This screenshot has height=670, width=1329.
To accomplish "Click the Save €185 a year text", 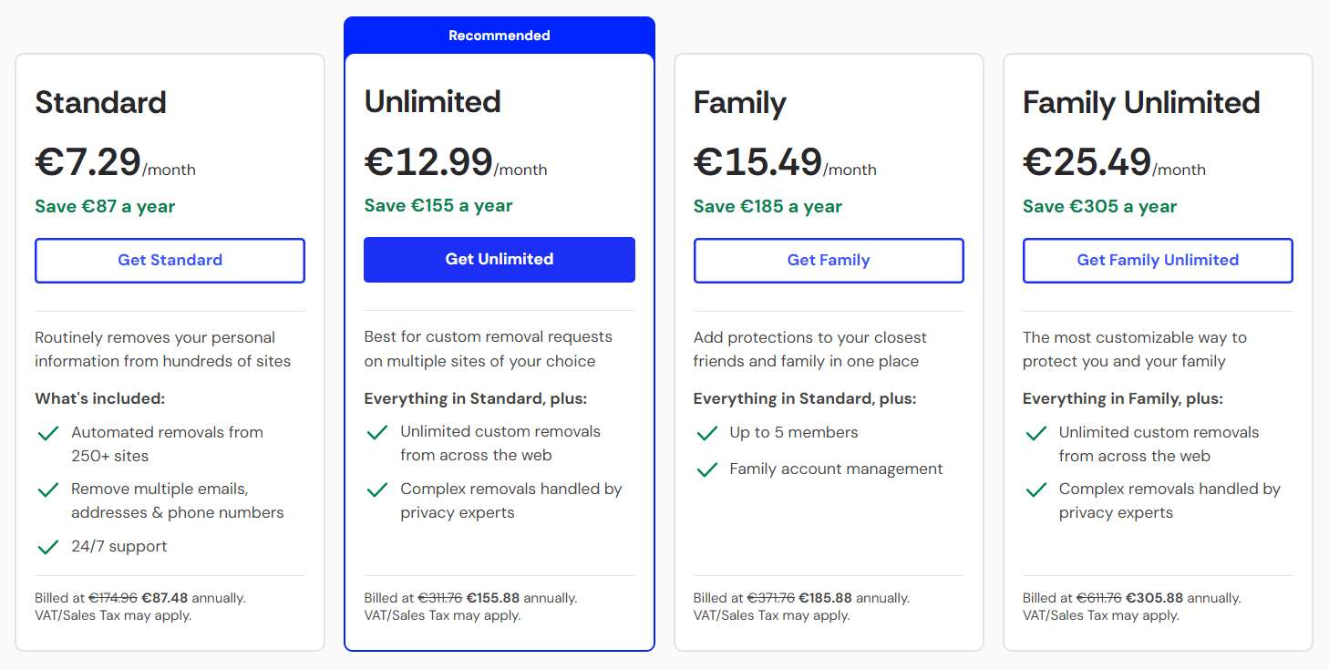I will click(x=768, y=206).
